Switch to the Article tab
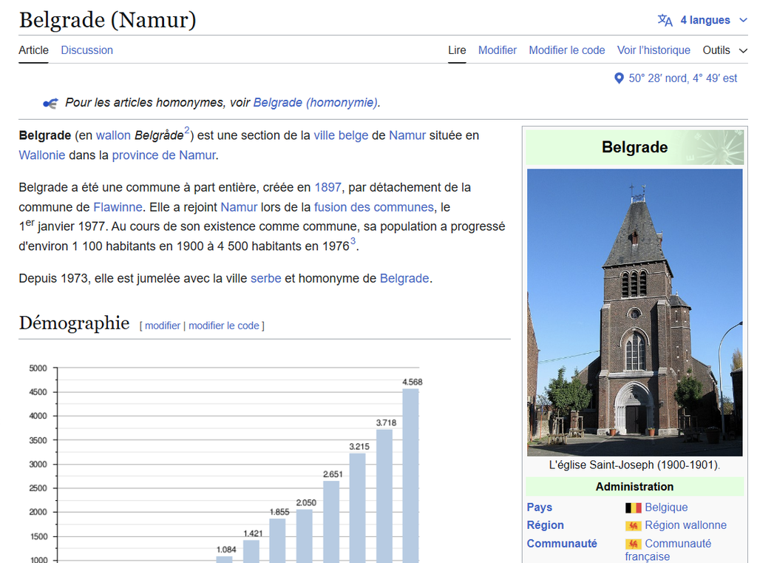This screenshot has width=757, height=563. [33, 50]
